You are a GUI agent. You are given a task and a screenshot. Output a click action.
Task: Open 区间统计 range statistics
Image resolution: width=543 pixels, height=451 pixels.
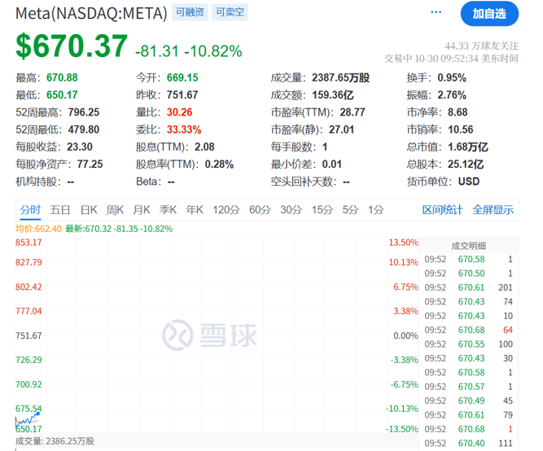[x=443, y=210]
